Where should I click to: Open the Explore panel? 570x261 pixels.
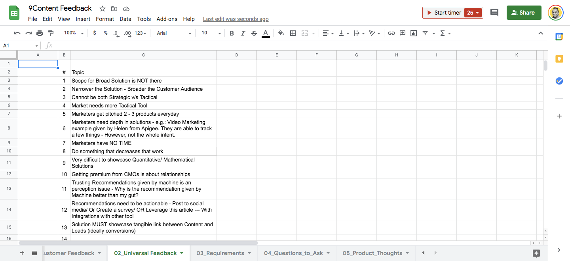coord(536,253)
